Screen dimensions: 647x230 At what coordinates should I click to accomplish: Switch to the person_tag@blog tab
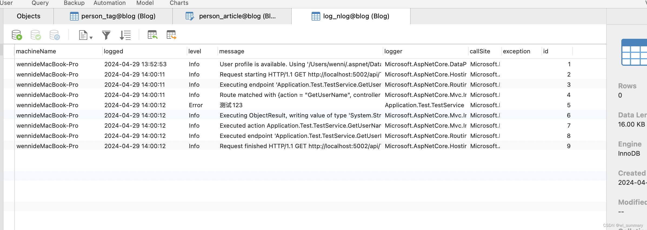(x=113, y=16)
